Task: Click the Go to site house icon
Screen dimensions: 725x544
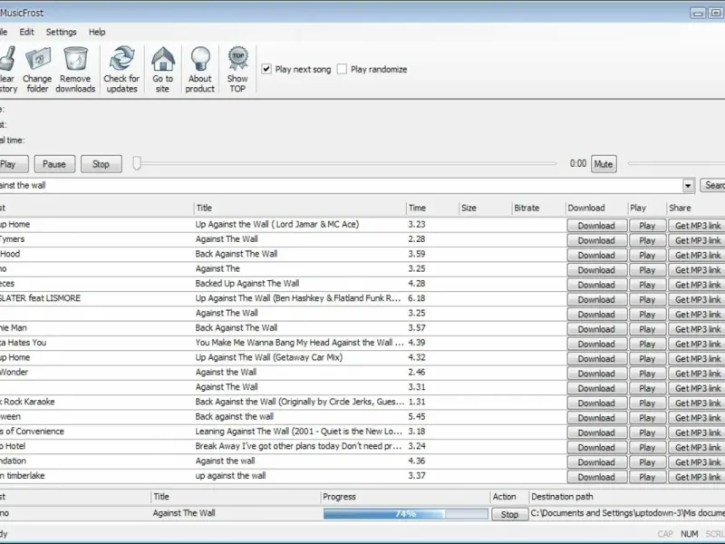Action: coord(162,60)
